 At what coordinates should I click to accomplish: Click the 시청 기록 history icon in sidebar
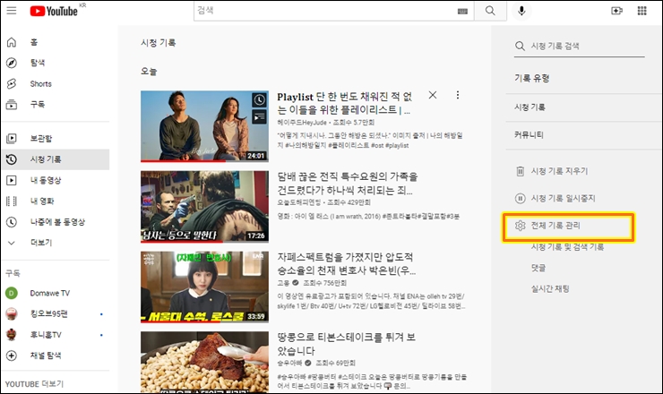[12, 159]
